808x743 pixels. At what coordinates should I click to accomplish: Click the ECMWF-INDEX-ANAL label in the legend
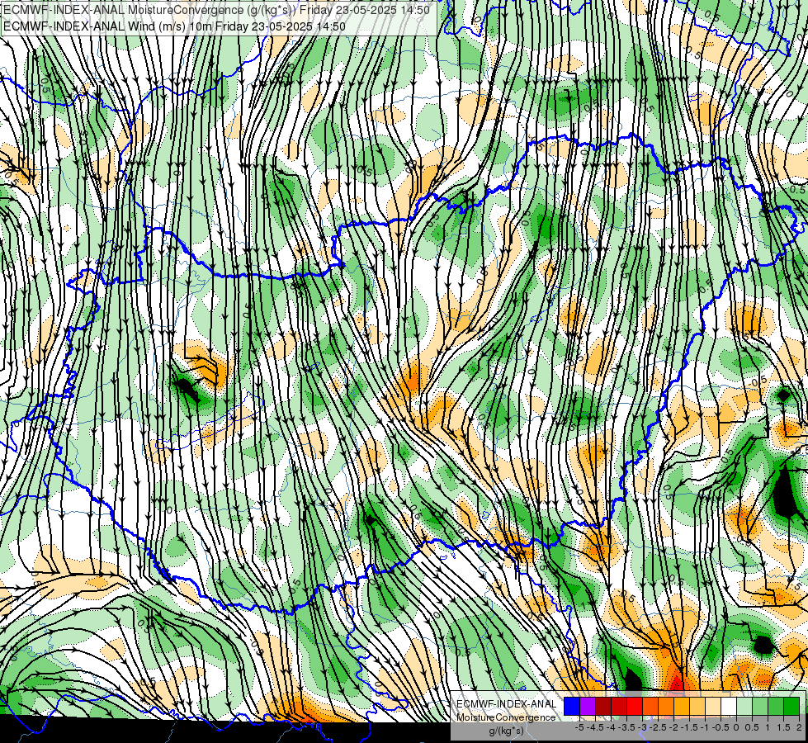tap(506, 704)
